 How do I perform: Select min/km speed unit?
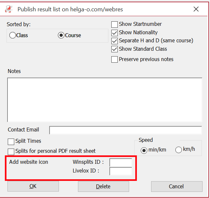point(144,151)
